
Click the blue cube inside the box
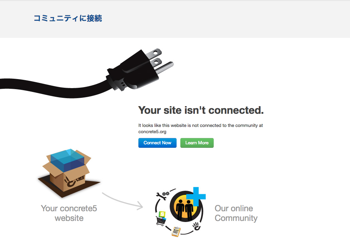point(68,160)
